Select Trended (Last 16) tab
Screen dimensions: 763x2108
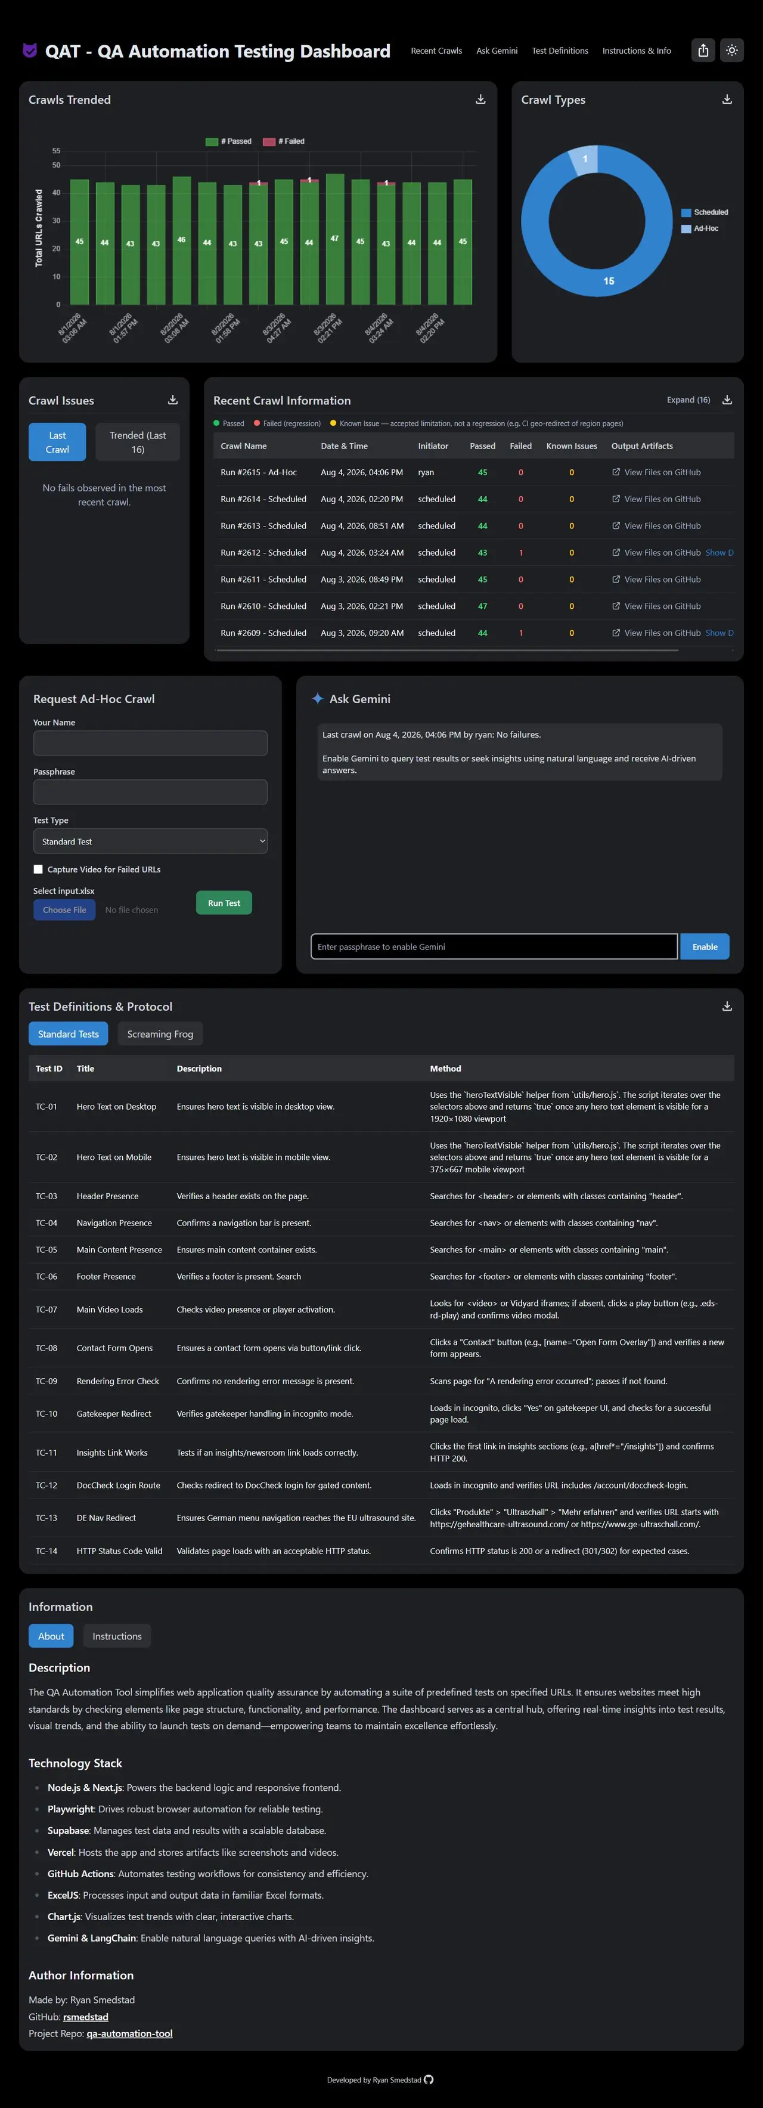(138, 442)
